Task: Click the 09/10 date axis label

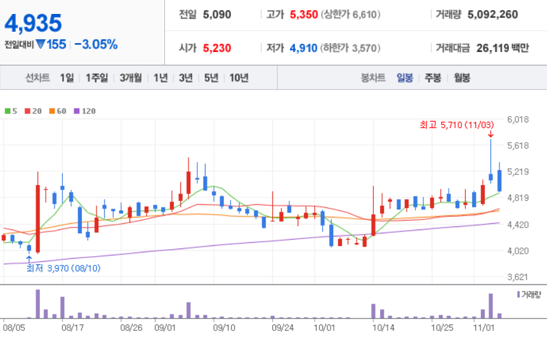Action: (x=224, y=328)
